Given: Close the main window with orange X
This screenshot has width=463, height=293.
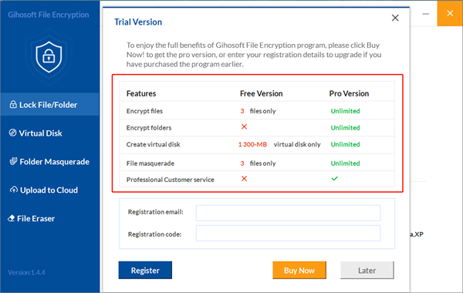Looking at the screenshot, I should 450,13.
